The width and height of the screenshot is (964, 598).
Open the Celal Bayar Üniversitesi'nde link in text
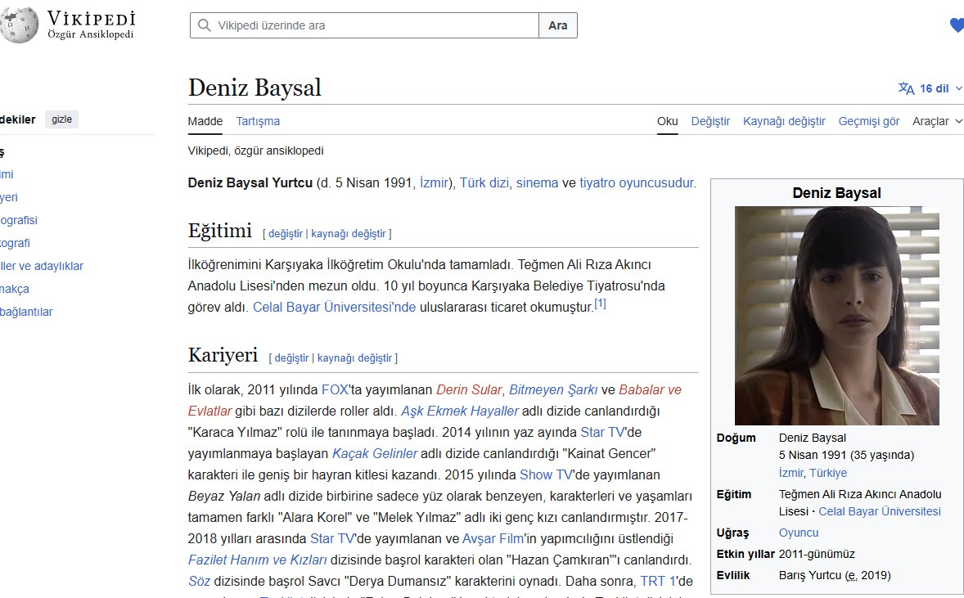[x=334, y=307]
